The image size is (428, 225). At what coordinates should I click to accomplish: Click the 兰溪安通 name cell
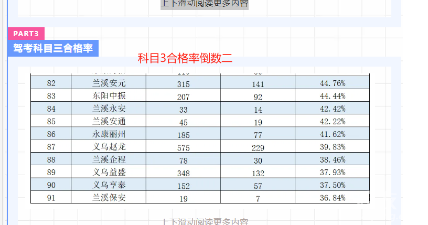tap(109, 121)
